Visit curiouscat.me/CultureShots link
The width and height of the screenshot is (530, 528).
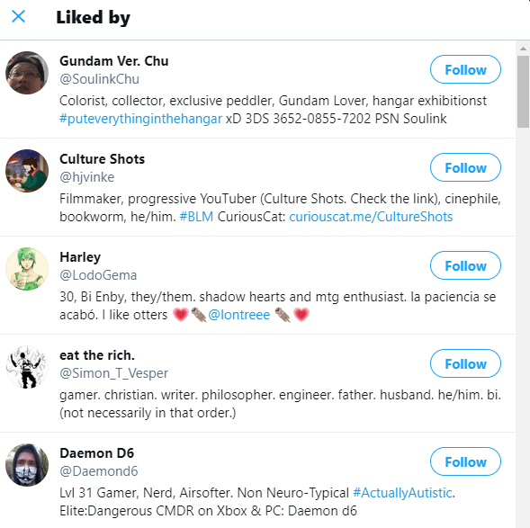point(371,217)
